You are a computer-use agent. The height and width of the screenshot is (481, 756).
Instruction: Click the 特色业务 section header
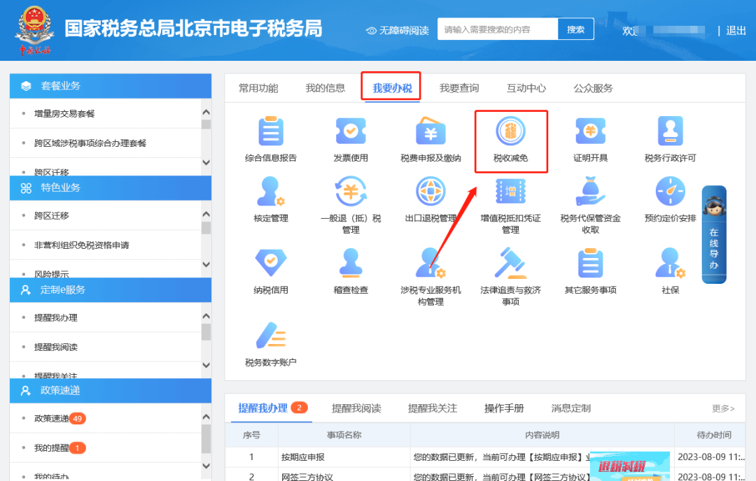111,188
